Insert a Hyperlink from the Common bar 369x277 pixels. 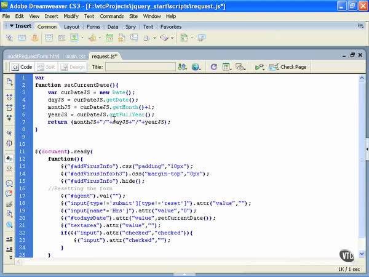(x=10, y=38)
